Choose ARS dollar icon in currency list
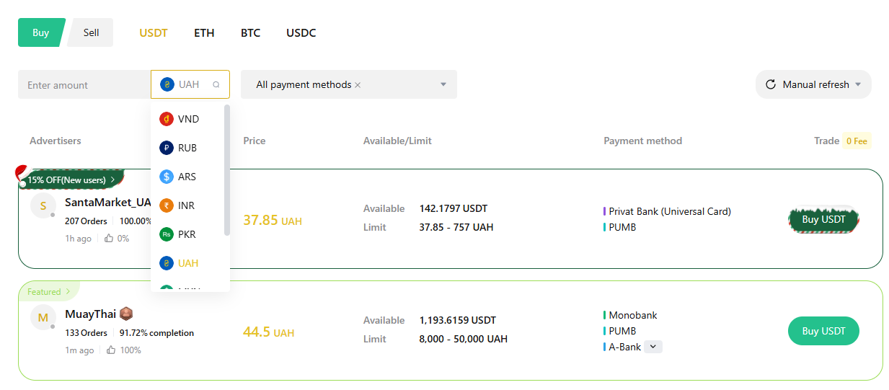The width and height of the screenshot is (889, 390). click(x=167, y=177)
